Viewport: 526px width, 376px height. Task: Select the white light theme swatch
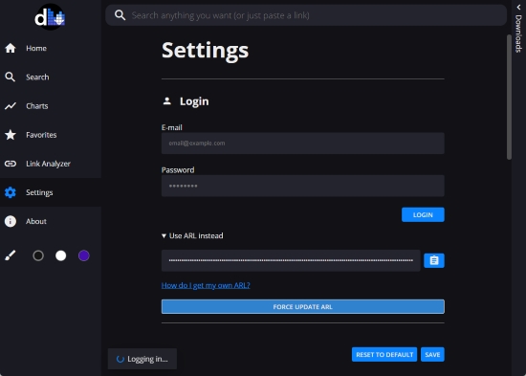coord(60,255)
